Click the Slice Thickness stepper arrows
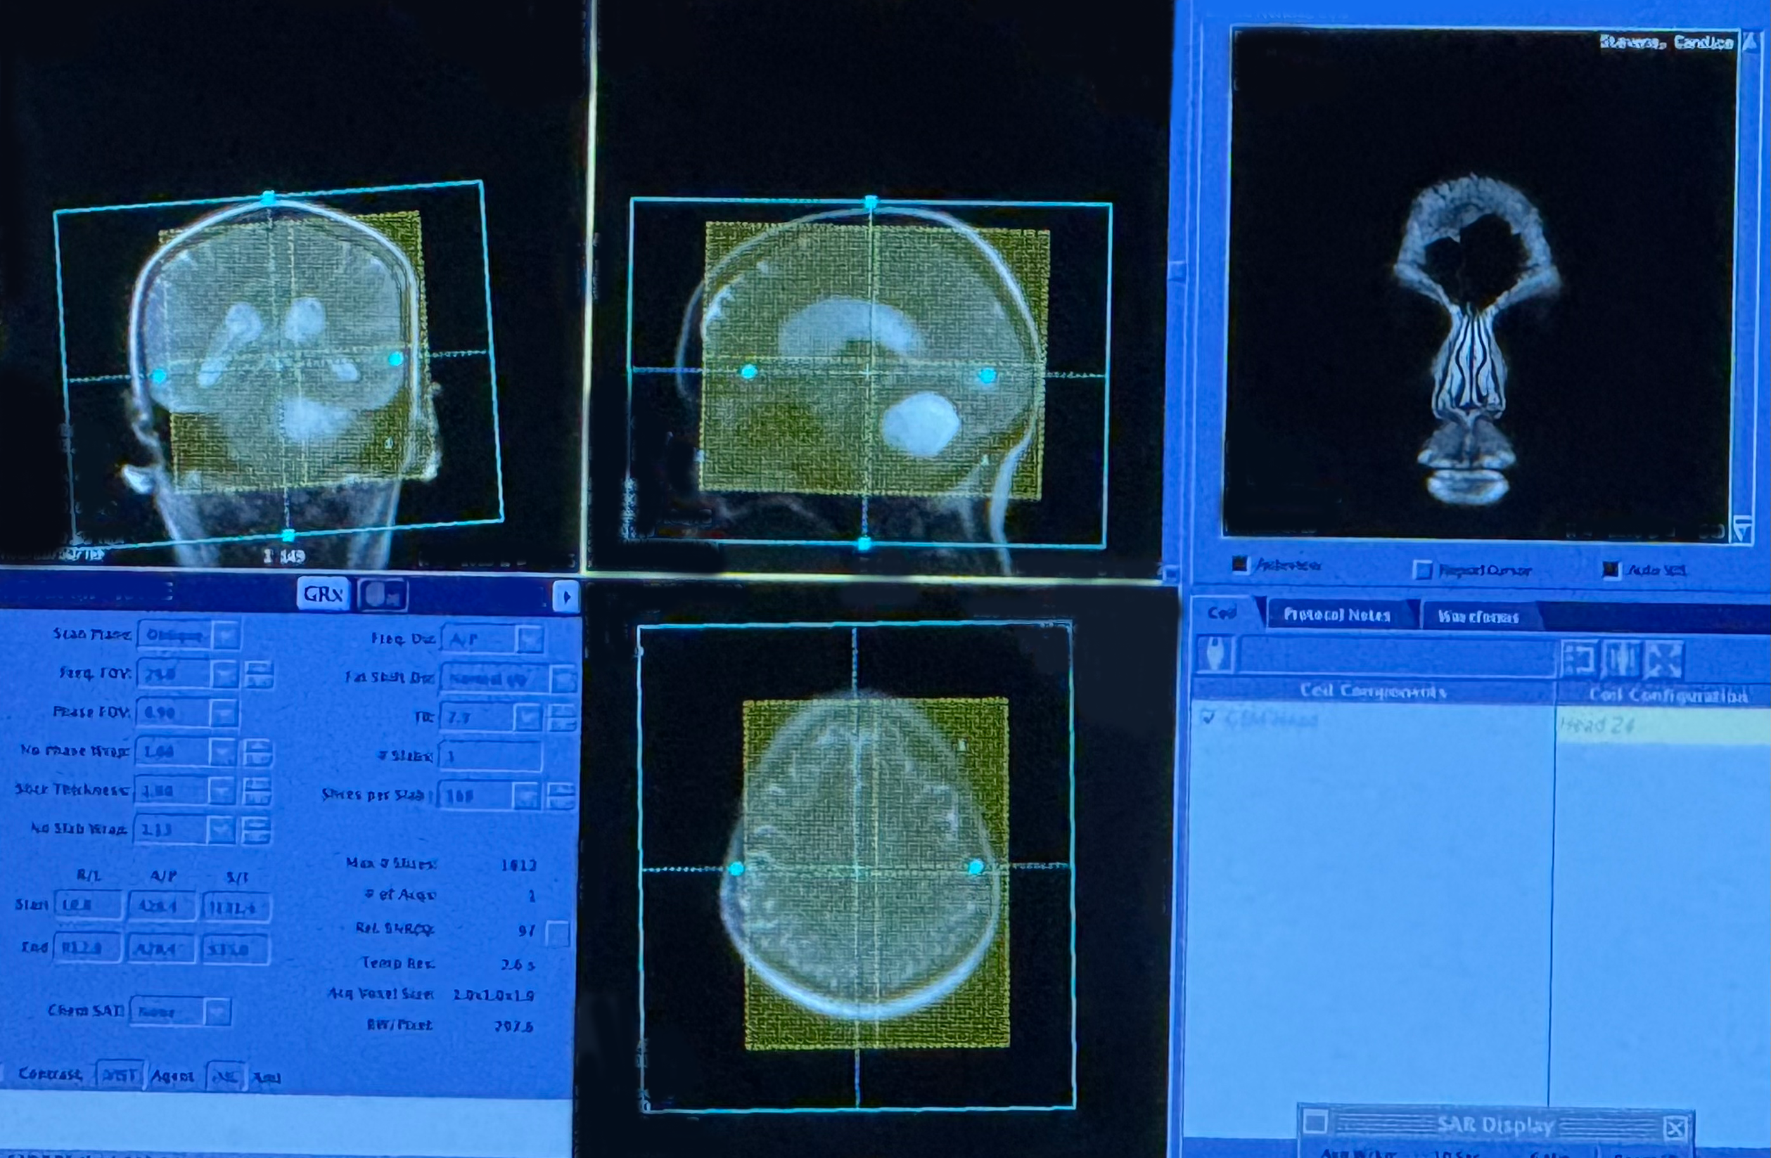This screenshot has width=1771, height=1158. pyautogui.click(x=256, y=790)
